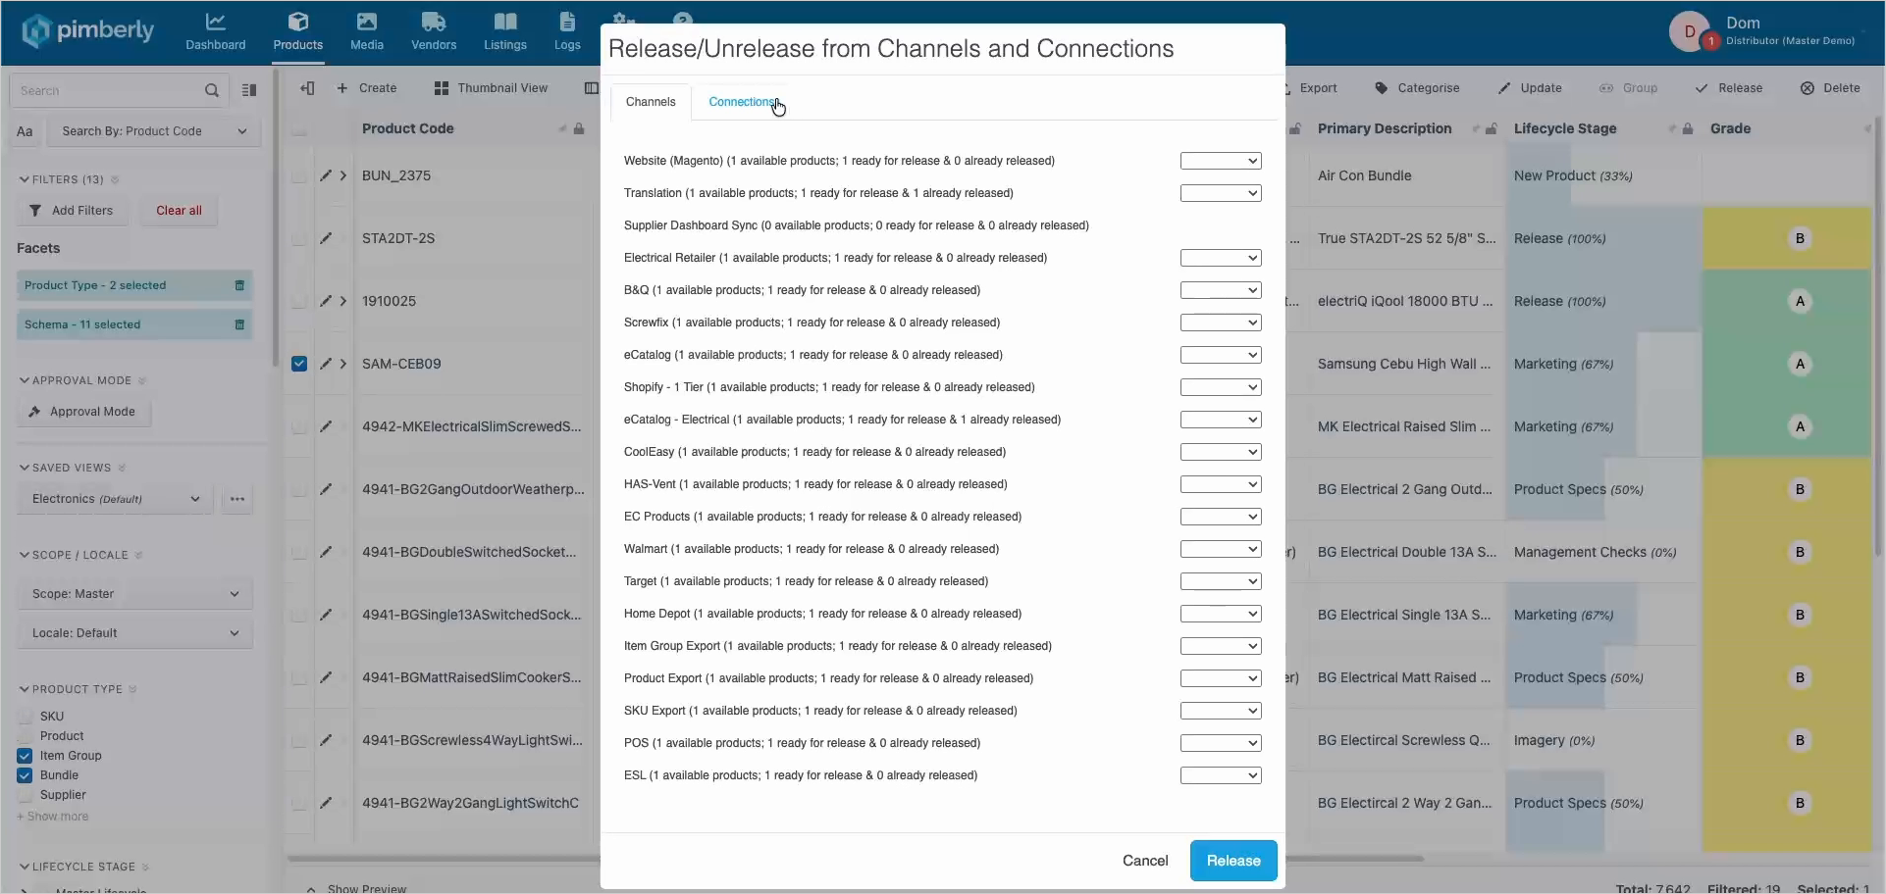Open the Walmart channel dropdown

[x=1221, y=549]
